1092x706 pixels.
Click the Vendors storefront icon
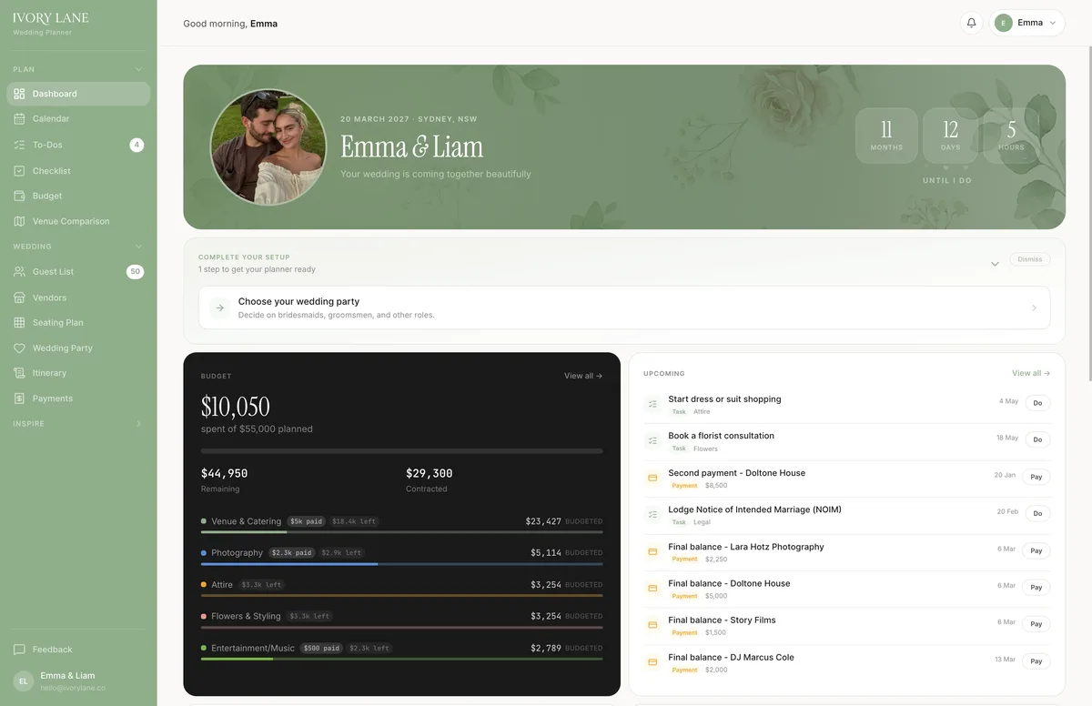pos(20,297)
